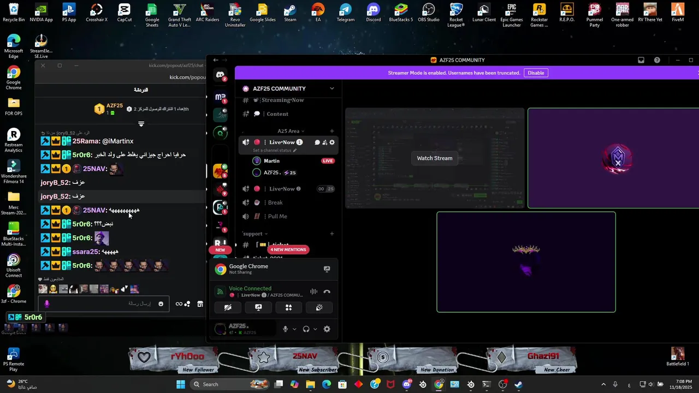
Task: Open soundboard in Discord voice panel
Action: [319, 307]
